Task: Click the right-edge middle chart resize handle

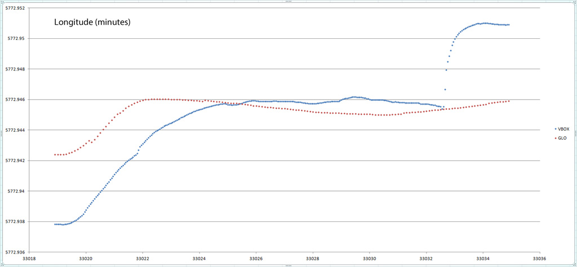Action: pyautogui.click(x=575, y=133)
